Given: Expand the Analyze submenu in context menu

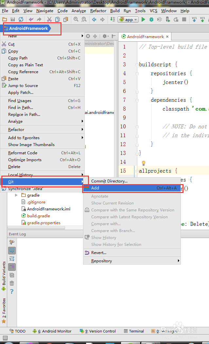Looking at the screenshot, I should (x=82, y=121).
